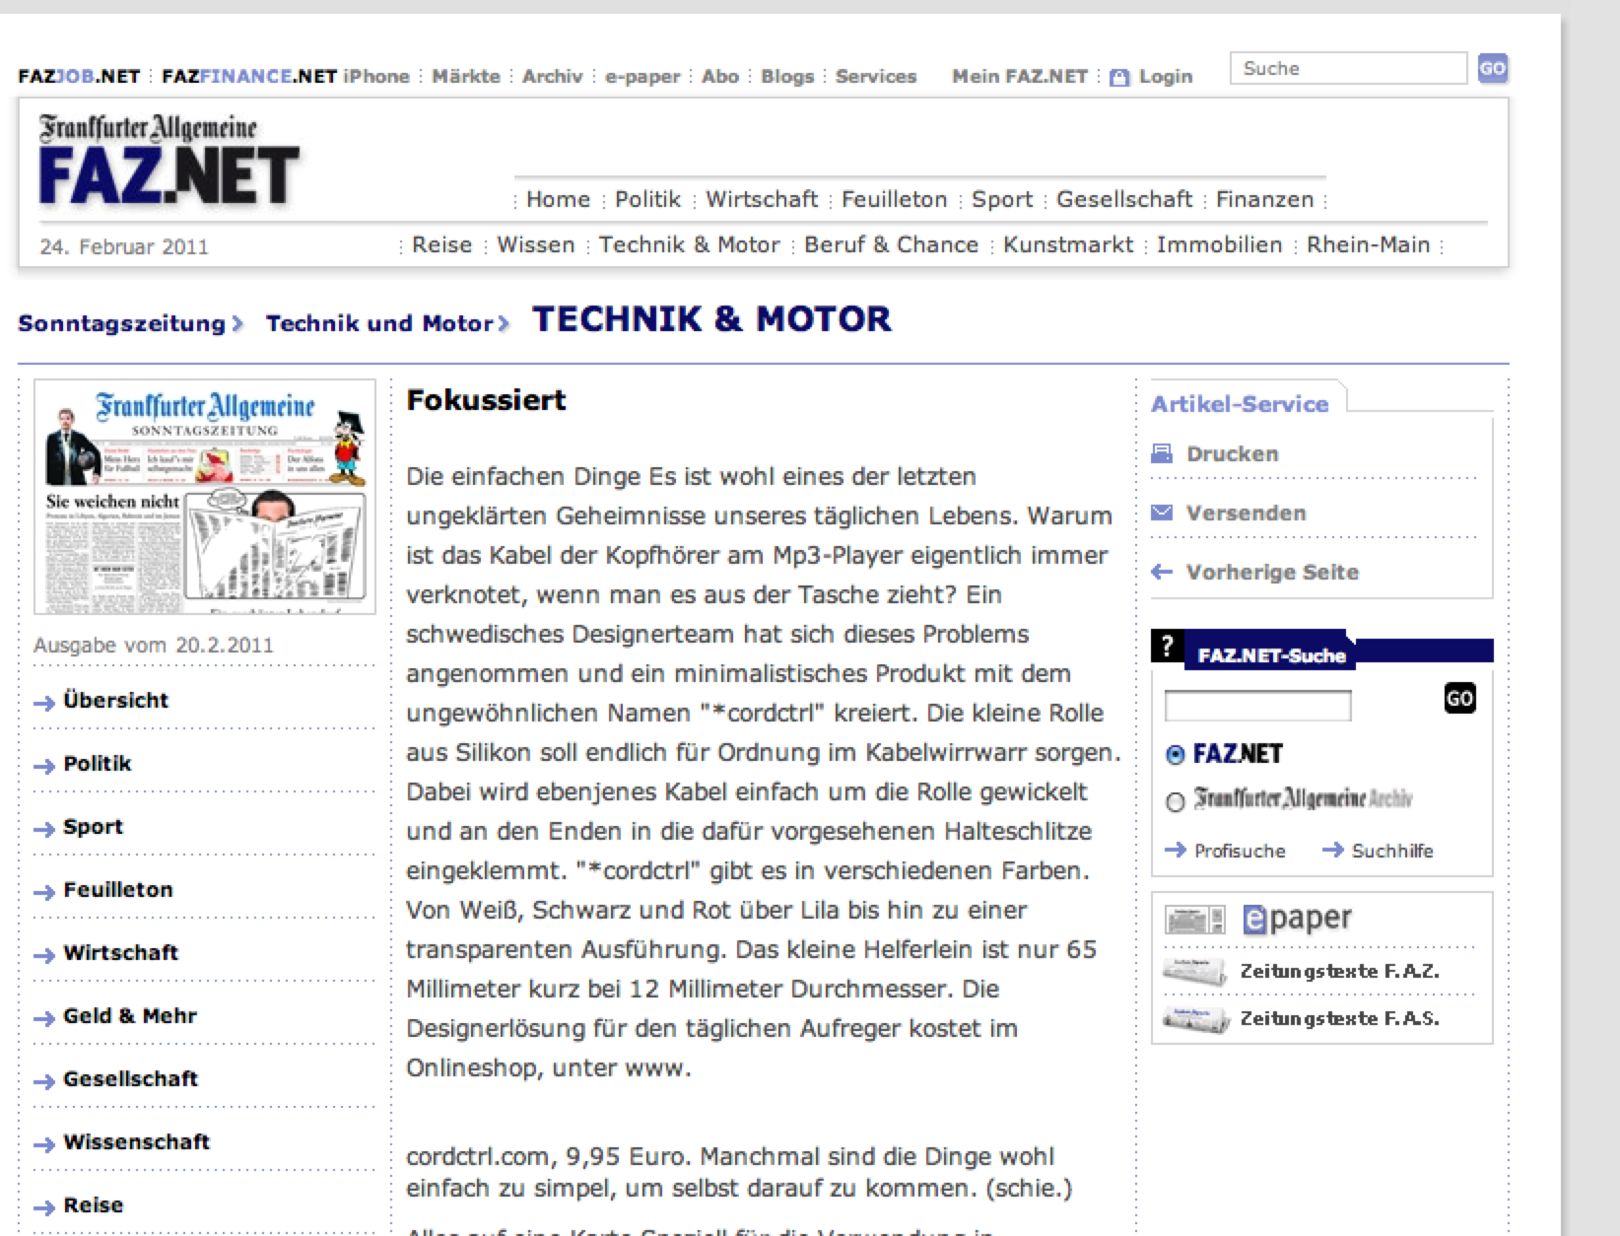The image size is (1620, 1236).
Task: Open Wissen in the top navigation
Action: (535, 244)
